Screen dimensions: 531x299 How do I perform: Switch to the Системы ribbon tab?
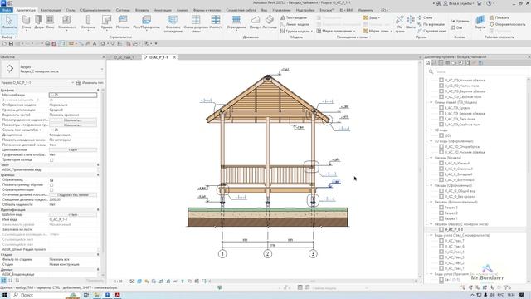coord(123,10)
